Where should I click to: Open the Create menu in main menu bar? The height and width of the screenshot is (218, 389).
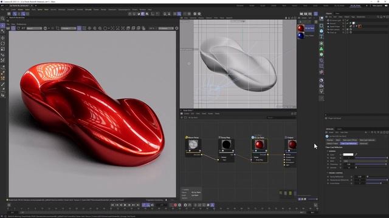(13, 10)
